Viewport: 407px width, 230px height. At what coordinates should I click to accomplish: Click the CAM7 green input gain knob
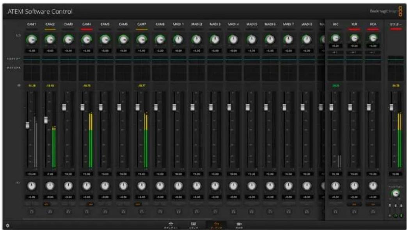click(x=142, y=40)
